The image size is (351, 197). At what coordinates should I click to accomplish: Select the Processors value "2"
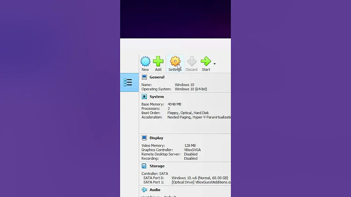pyautogui.click(x=169, y=109)
